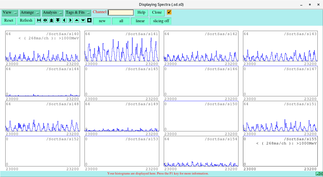Viewport: 323px width, 177px height.
Task: Expand the Arrange dropdown menu
Action: click(30, 13)
